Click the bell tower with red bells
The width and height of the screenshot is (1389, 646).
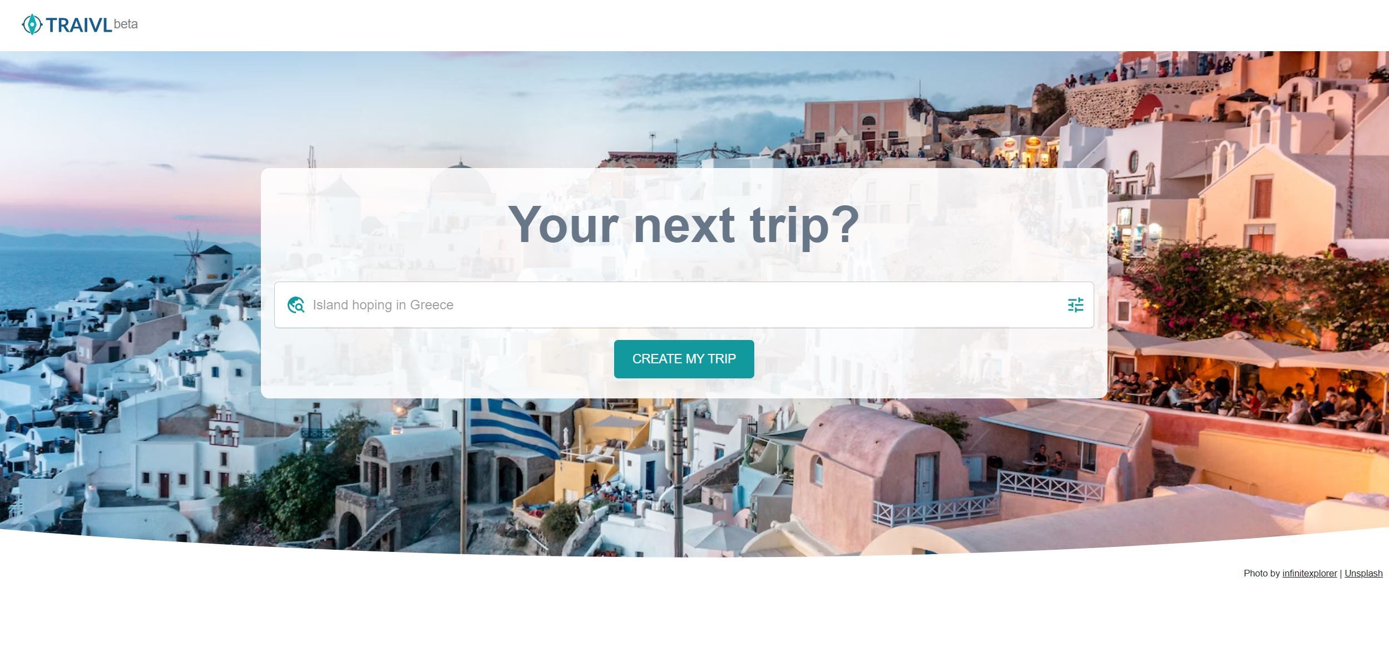pyautogui.click(x=224, y=426)
